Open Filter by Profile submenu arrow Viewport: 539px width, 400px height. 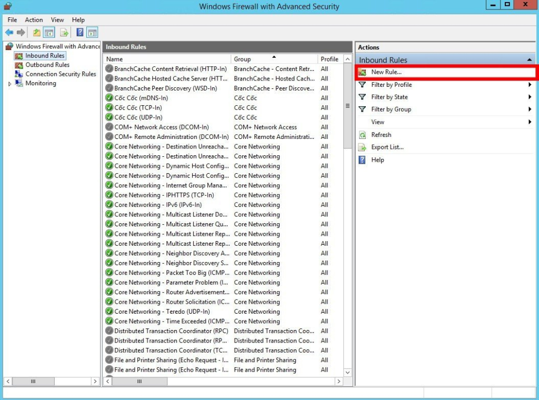(530, 85)
